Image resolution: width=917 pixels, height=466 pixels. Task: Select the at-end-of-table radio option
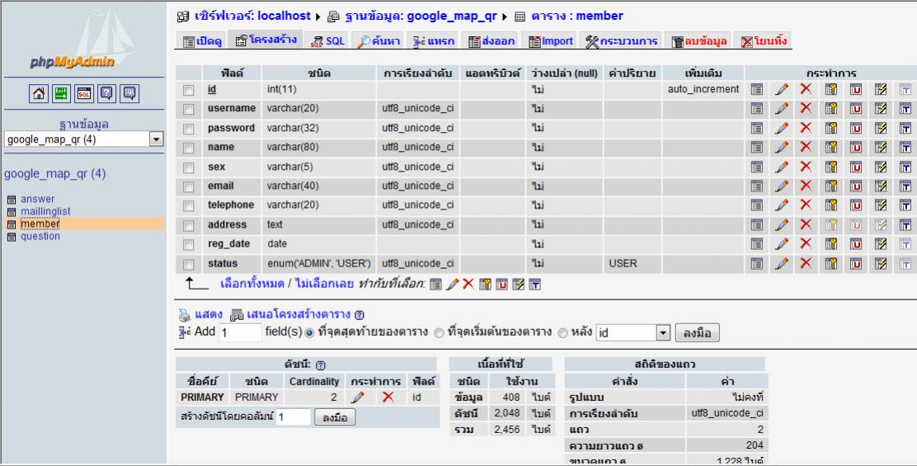309,333
